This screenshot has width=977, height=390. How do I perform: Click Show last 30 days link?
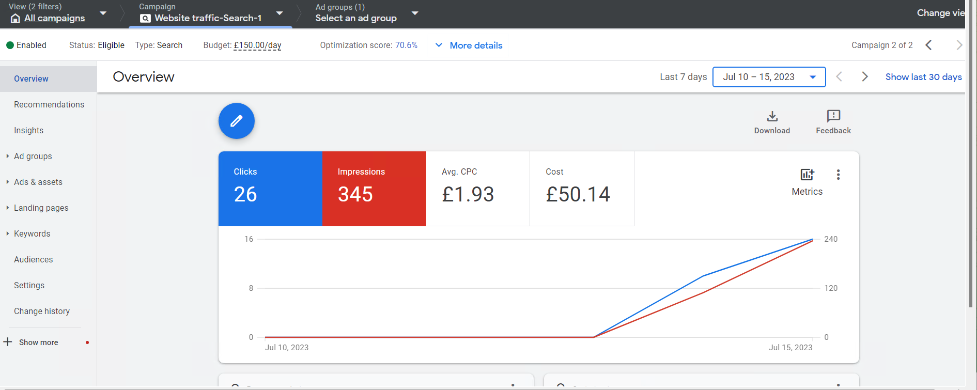[x=923, y=77]
